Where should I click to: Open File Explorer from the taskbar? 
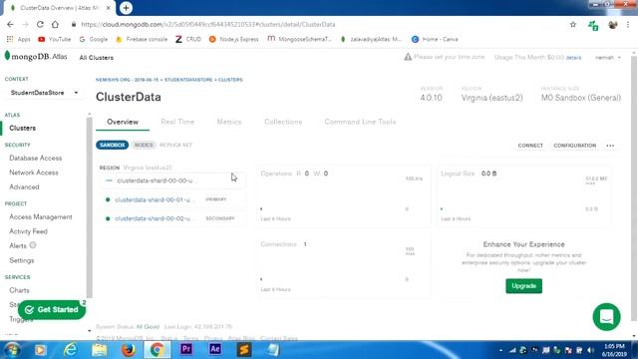(x=100, y=350)
